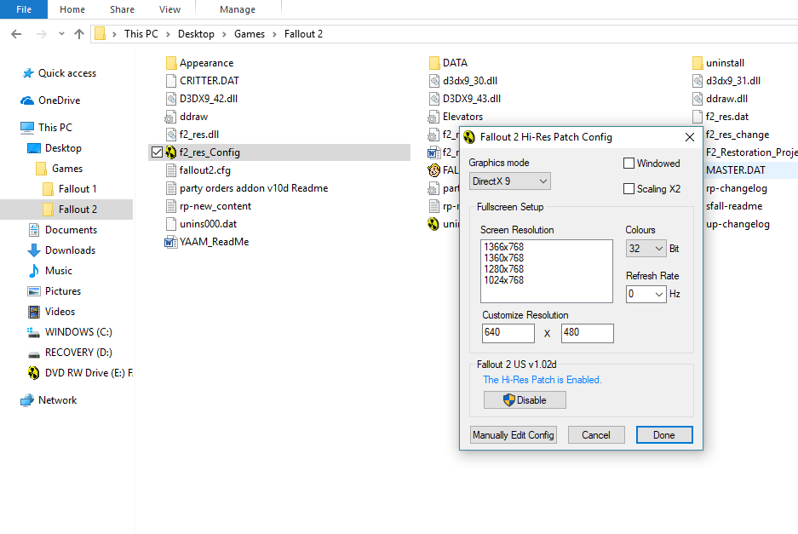Click the Disable hi-res patch button
The image size is (798, 534).
pyautogui.click(x=525, y=400)
